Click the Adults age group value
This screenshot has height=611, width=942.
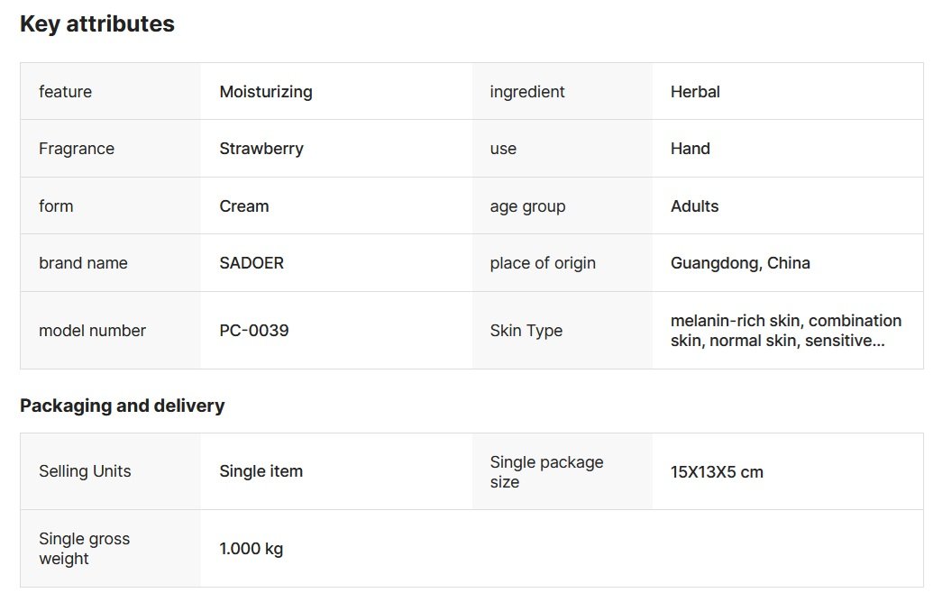click(x=694, y=206)
